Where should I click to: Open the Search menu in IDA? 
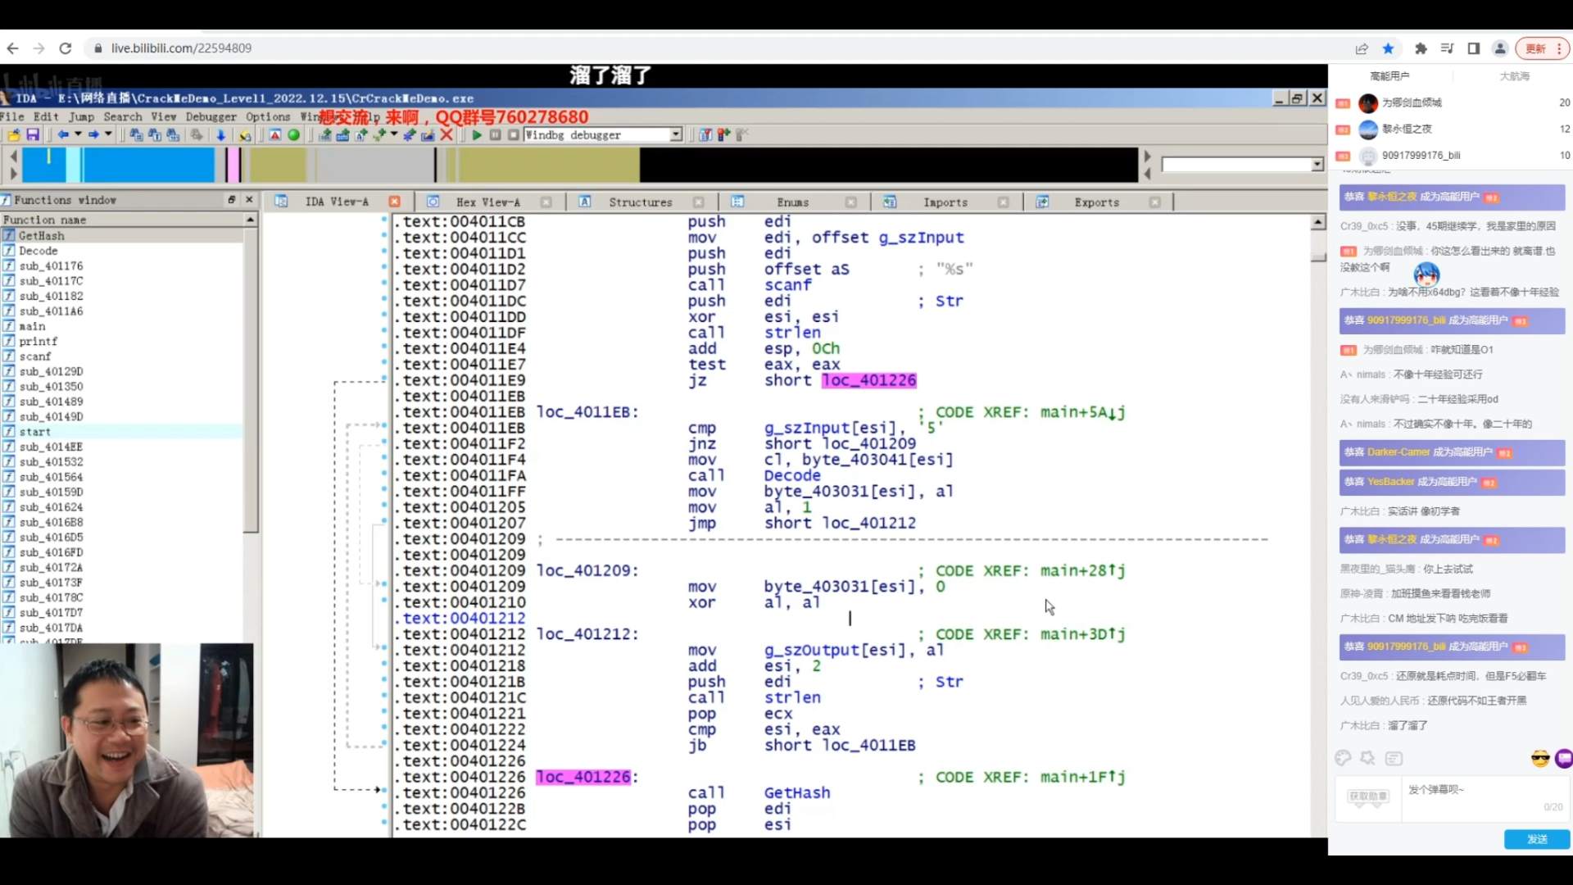pos(123,117)
